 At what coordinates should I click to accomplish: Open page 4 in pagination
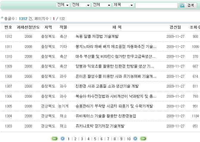[x=88, y=139]
